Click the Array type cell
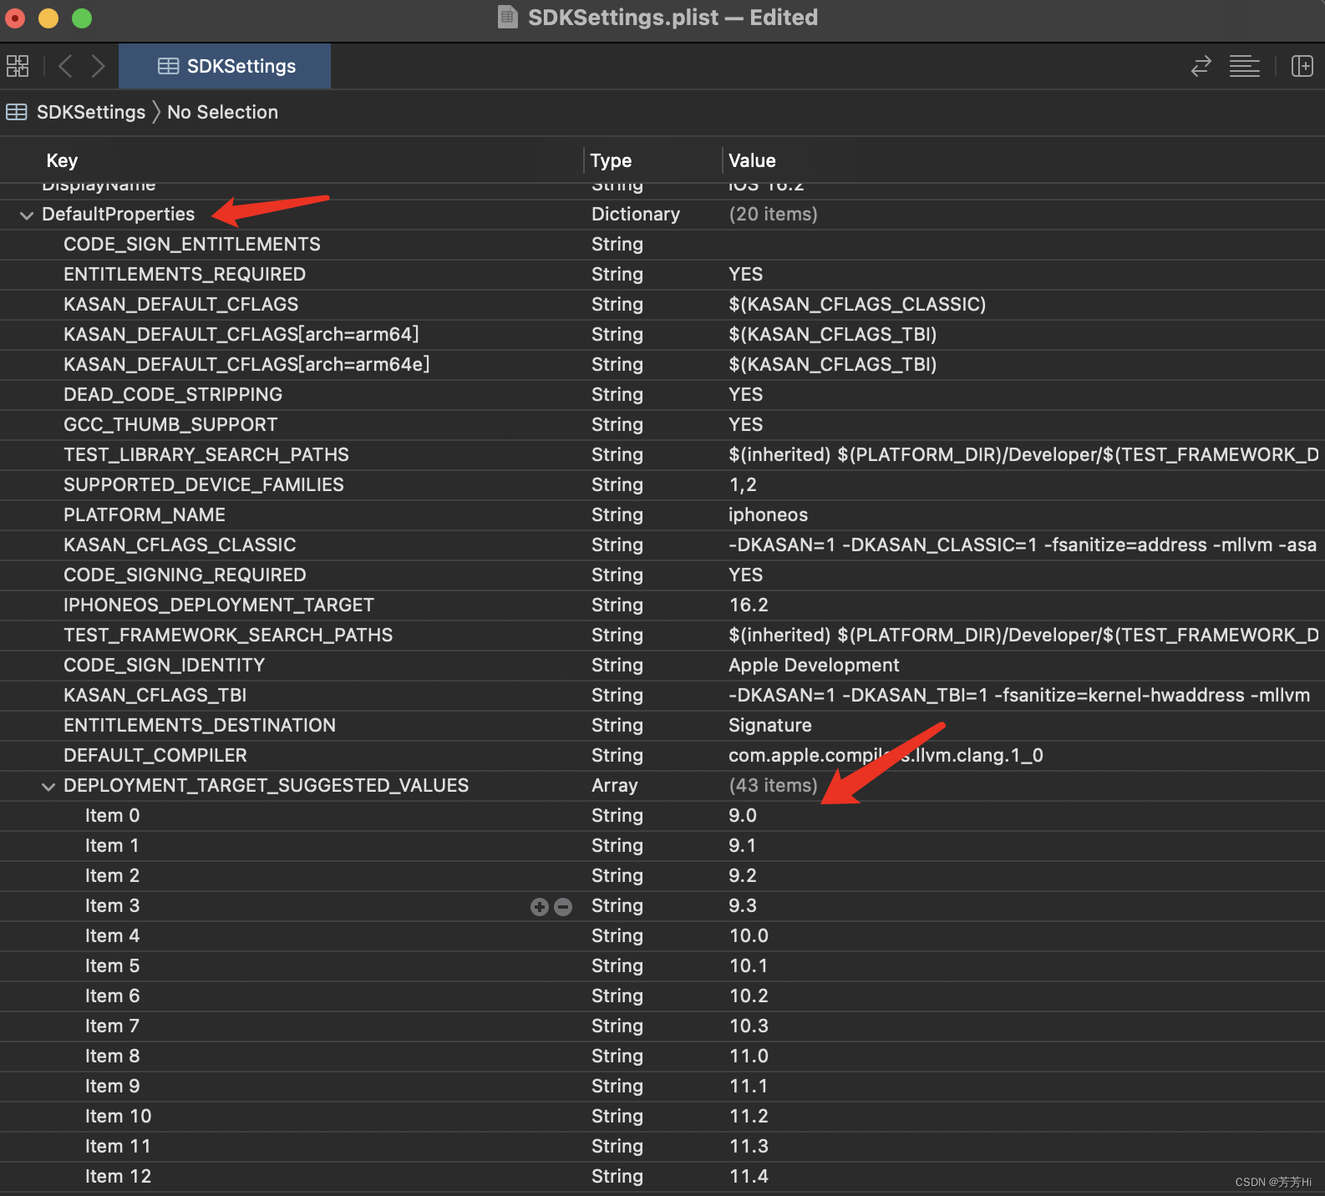1325x1196 pixels. [615, 785]
